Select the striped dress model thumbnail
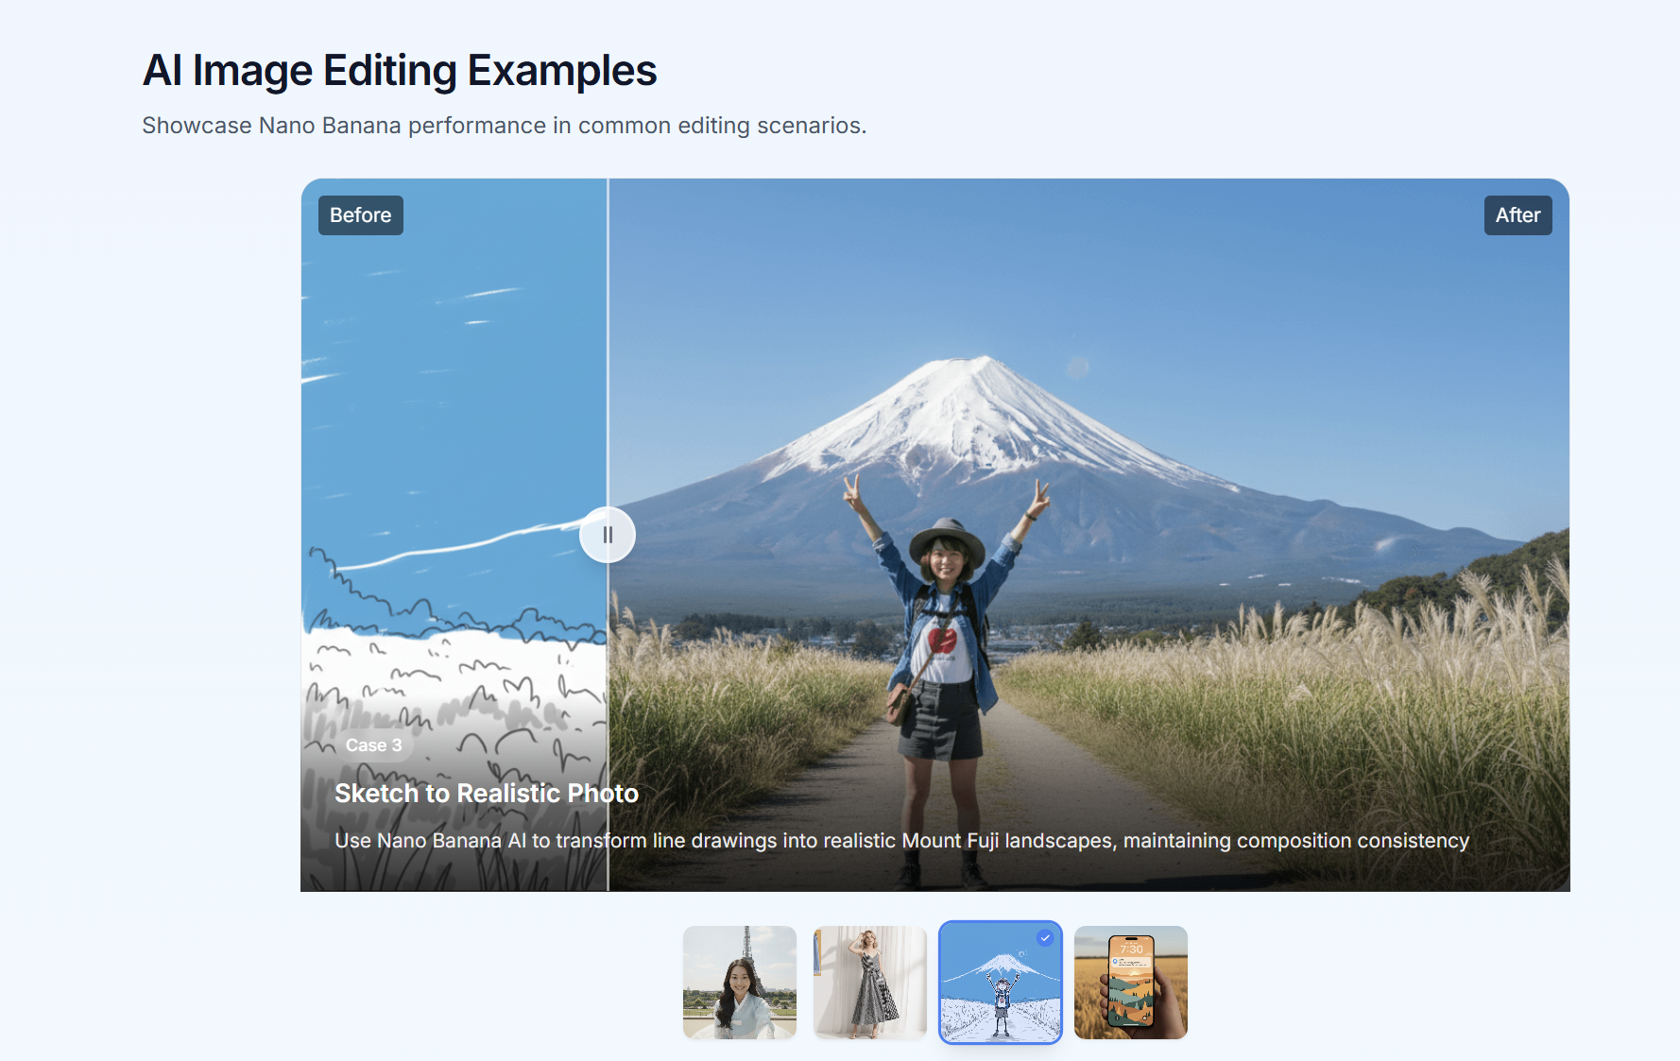The height and width of the screenshot is (1061, 1680). [869, 983]
